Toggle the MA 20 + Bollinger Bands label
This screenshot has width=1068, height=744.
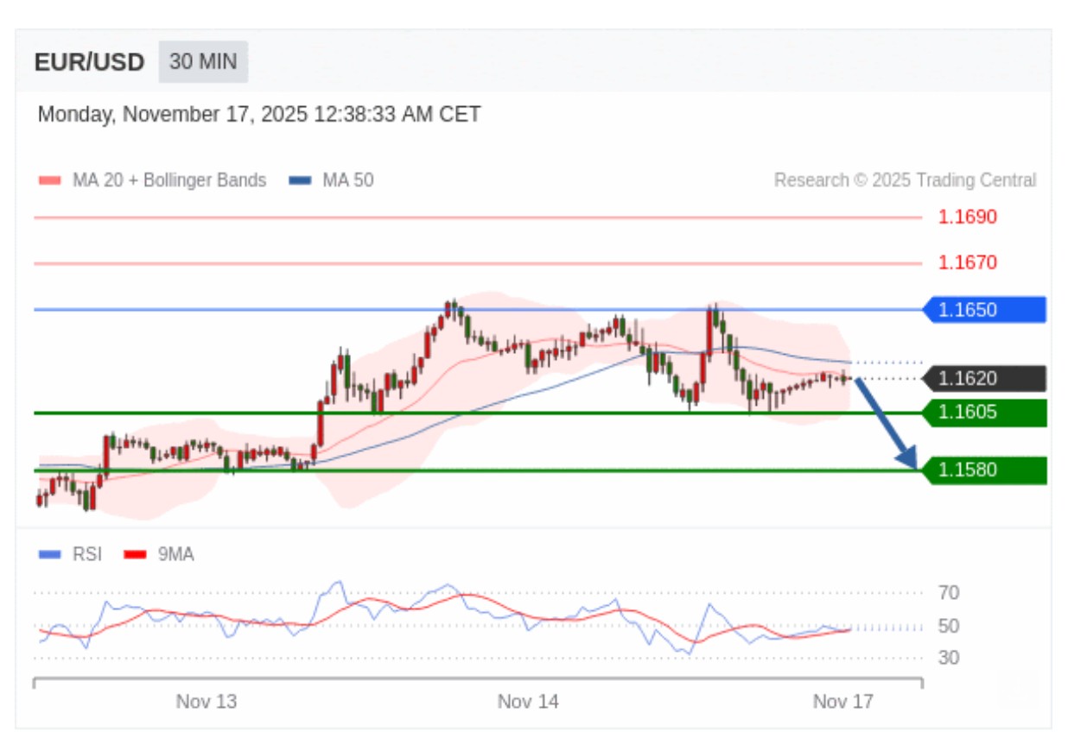169,180
